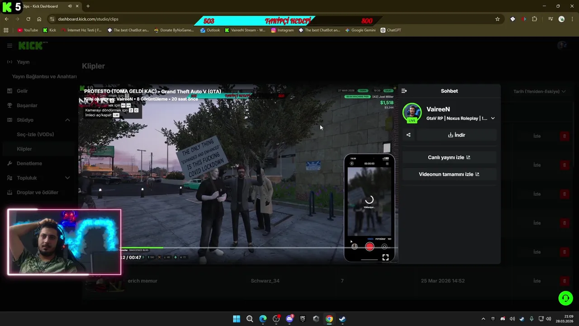Click the 25 Mar 2026 14:52 date cell
579x326 pixels.
pos(443,281)
